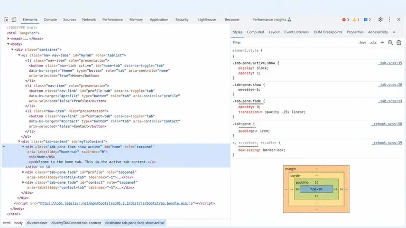Open the Sources tab
This screenshot has width=406, height=228.
[x=70, y=20]
